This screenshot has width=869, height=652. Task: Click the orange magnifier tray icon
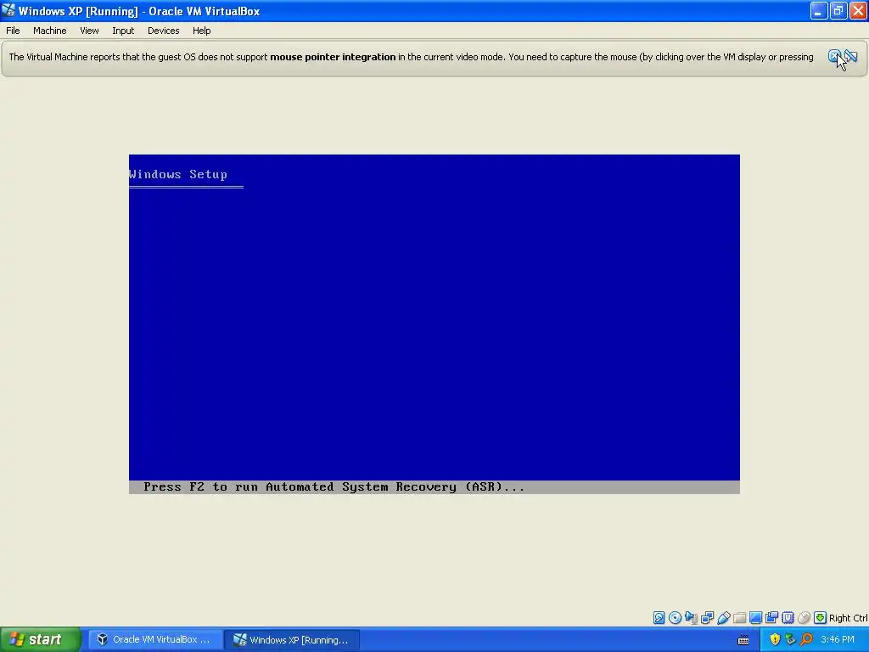pos(806,639)
